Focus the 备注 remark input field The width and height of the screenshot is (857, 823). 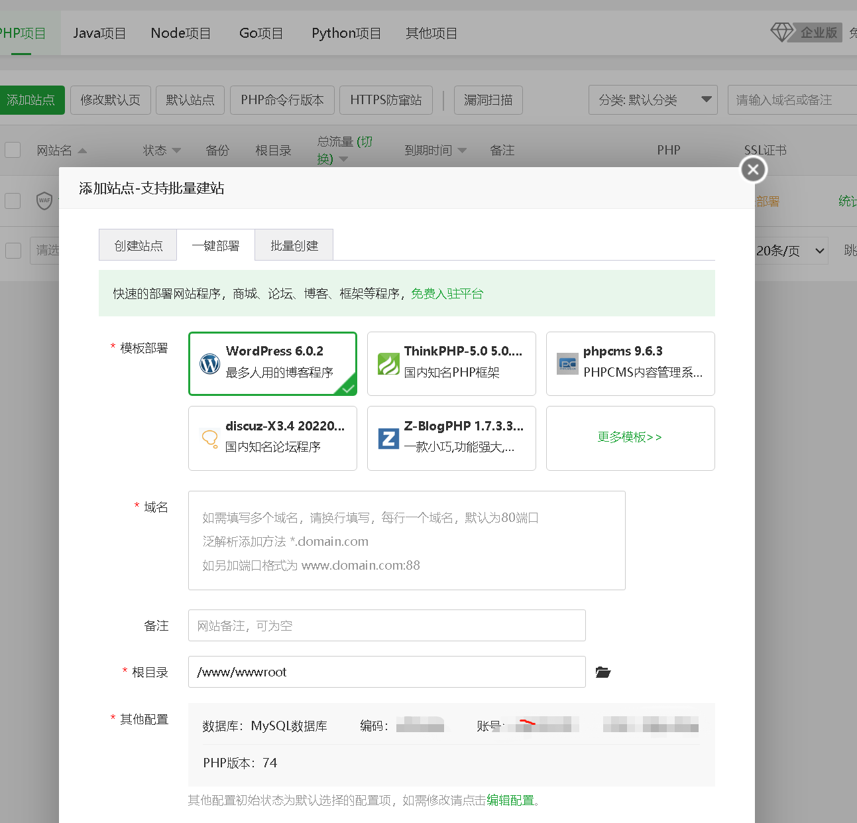(387, 625)
